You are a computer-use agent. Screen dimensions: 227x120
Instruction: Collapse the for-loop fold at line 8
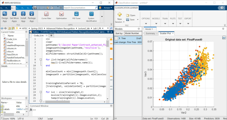[41, 59]
